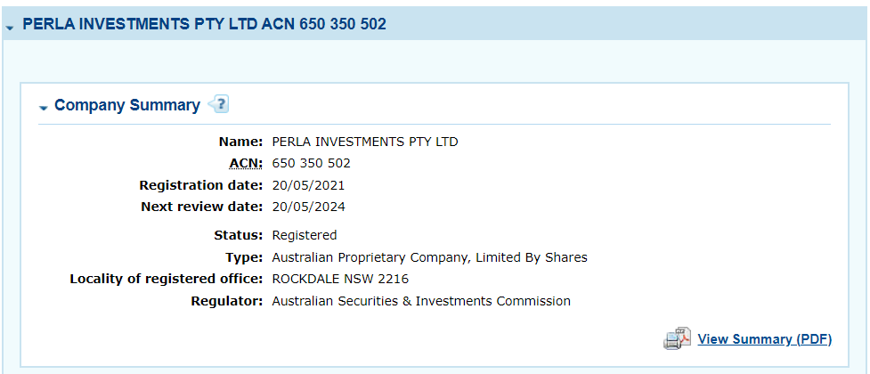Click the next review date 20/05/2024
870x374 pixels.
pyautogui.click(x=308, y=207)
